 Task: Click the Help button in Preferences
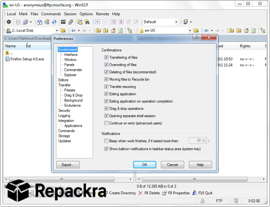point(200,165)
